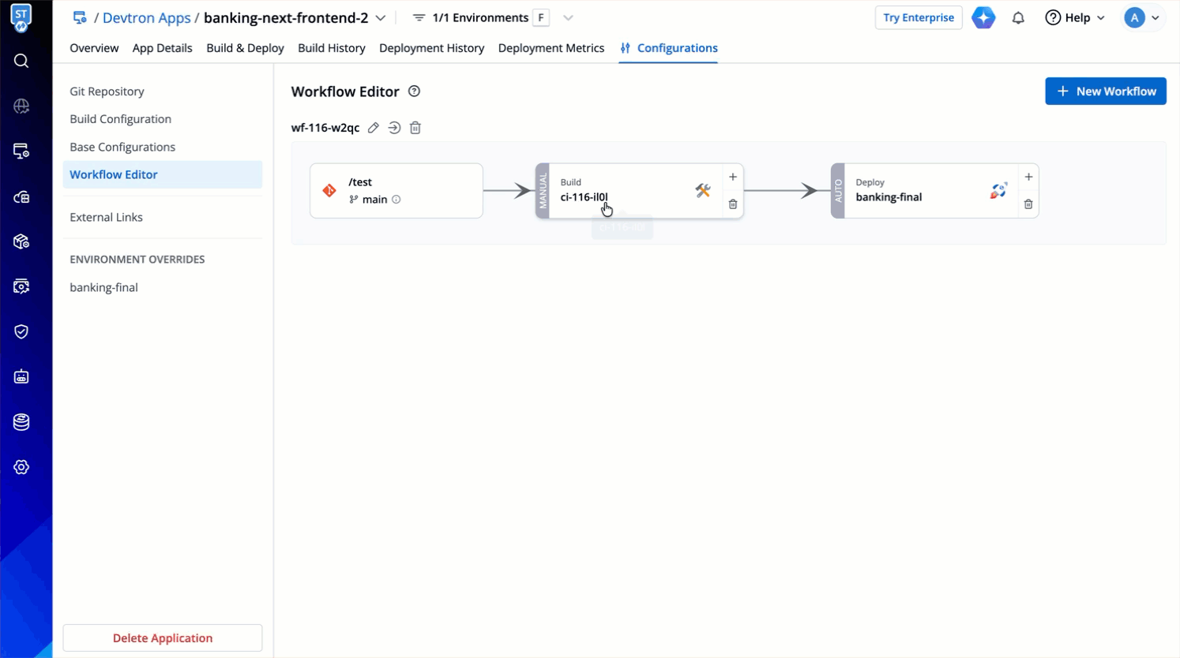Viewport: 1180px width, 658px height.
Task: Open the user profile avatar menu
Action: [x=1141, y=18]
